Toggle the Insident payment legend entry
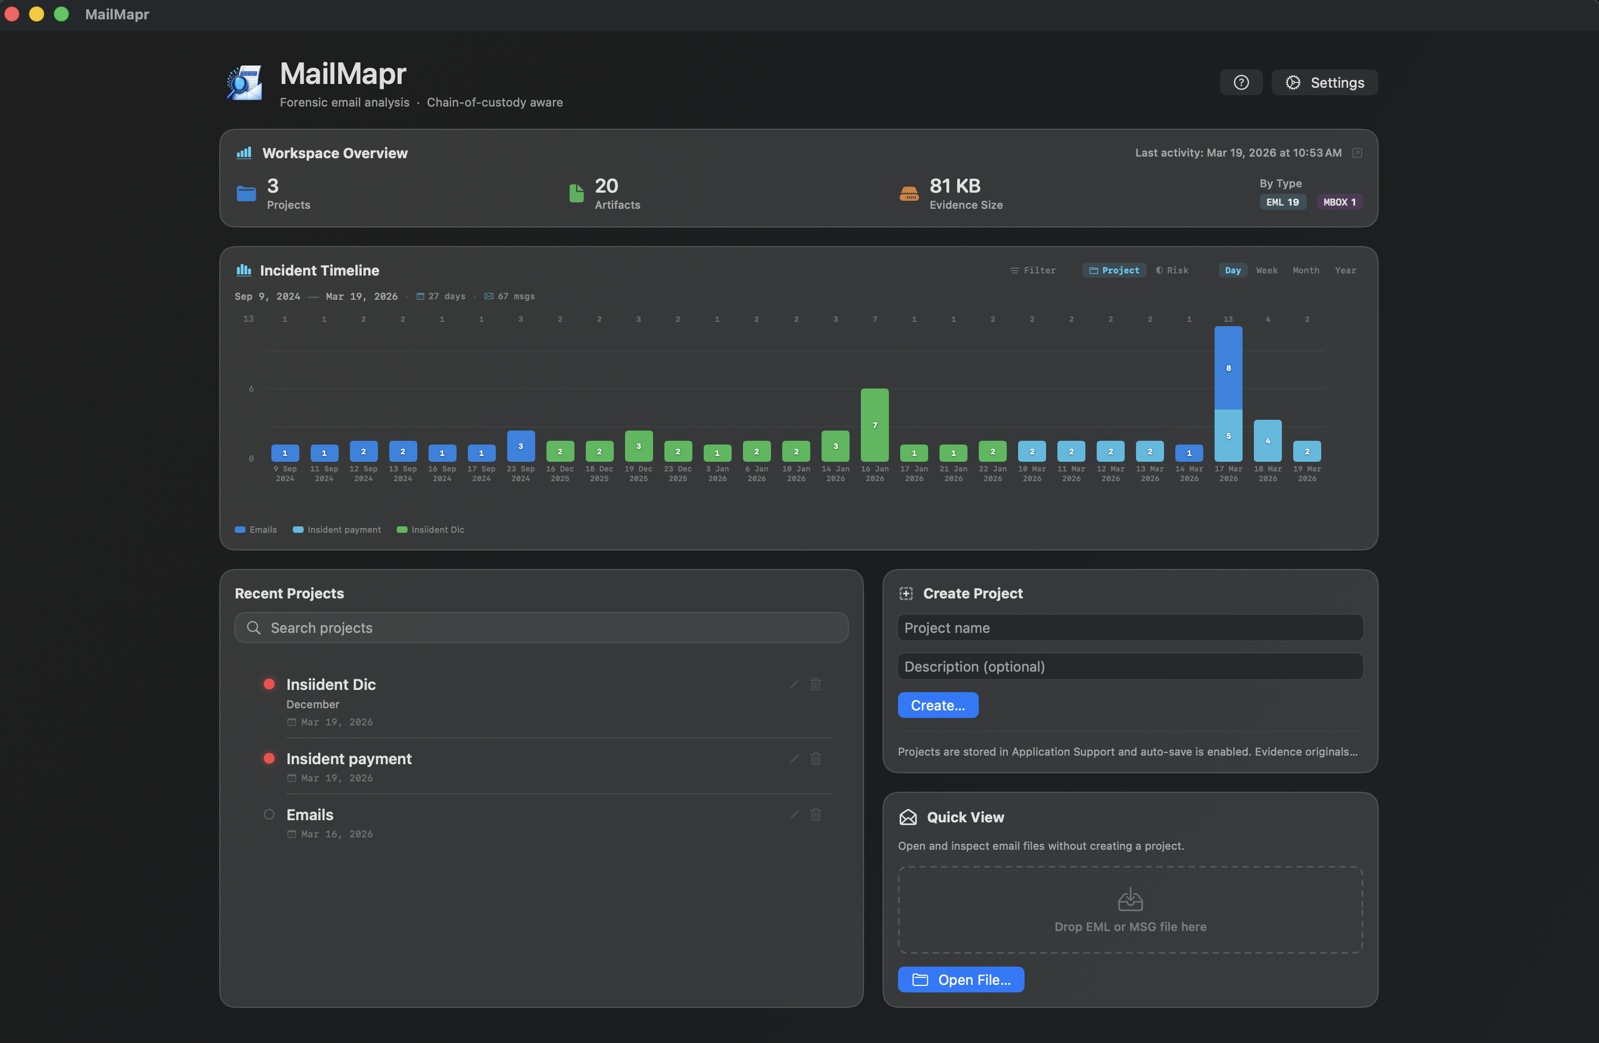Screen dimensions: 1599x1043 tap(336, 529)
